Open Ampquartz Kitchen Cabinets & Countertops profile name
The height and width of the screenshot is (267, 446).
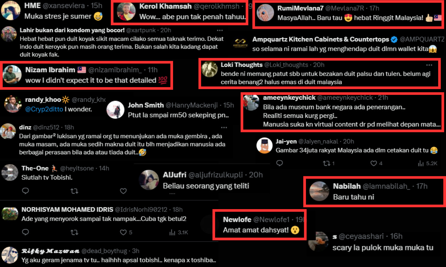point(321,39)
